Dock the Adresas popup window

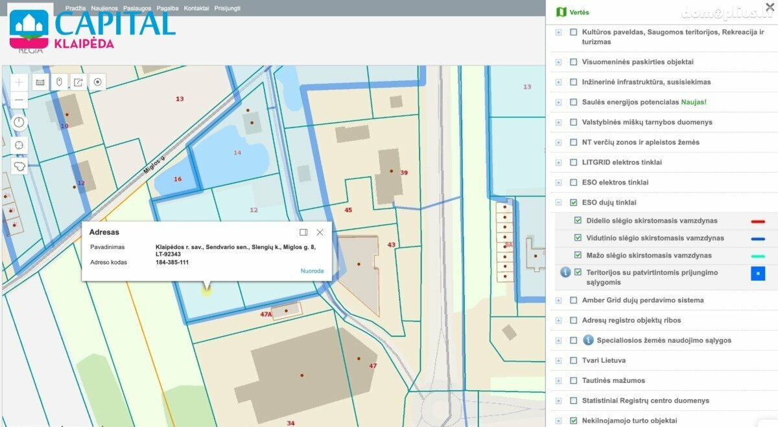click(303, 232)
